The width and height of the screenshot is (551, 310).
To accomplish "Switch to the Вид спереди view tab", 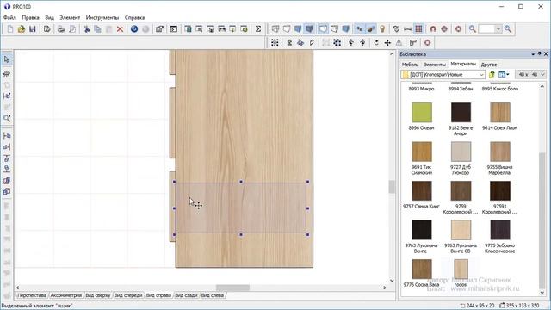I will point(128,295).
